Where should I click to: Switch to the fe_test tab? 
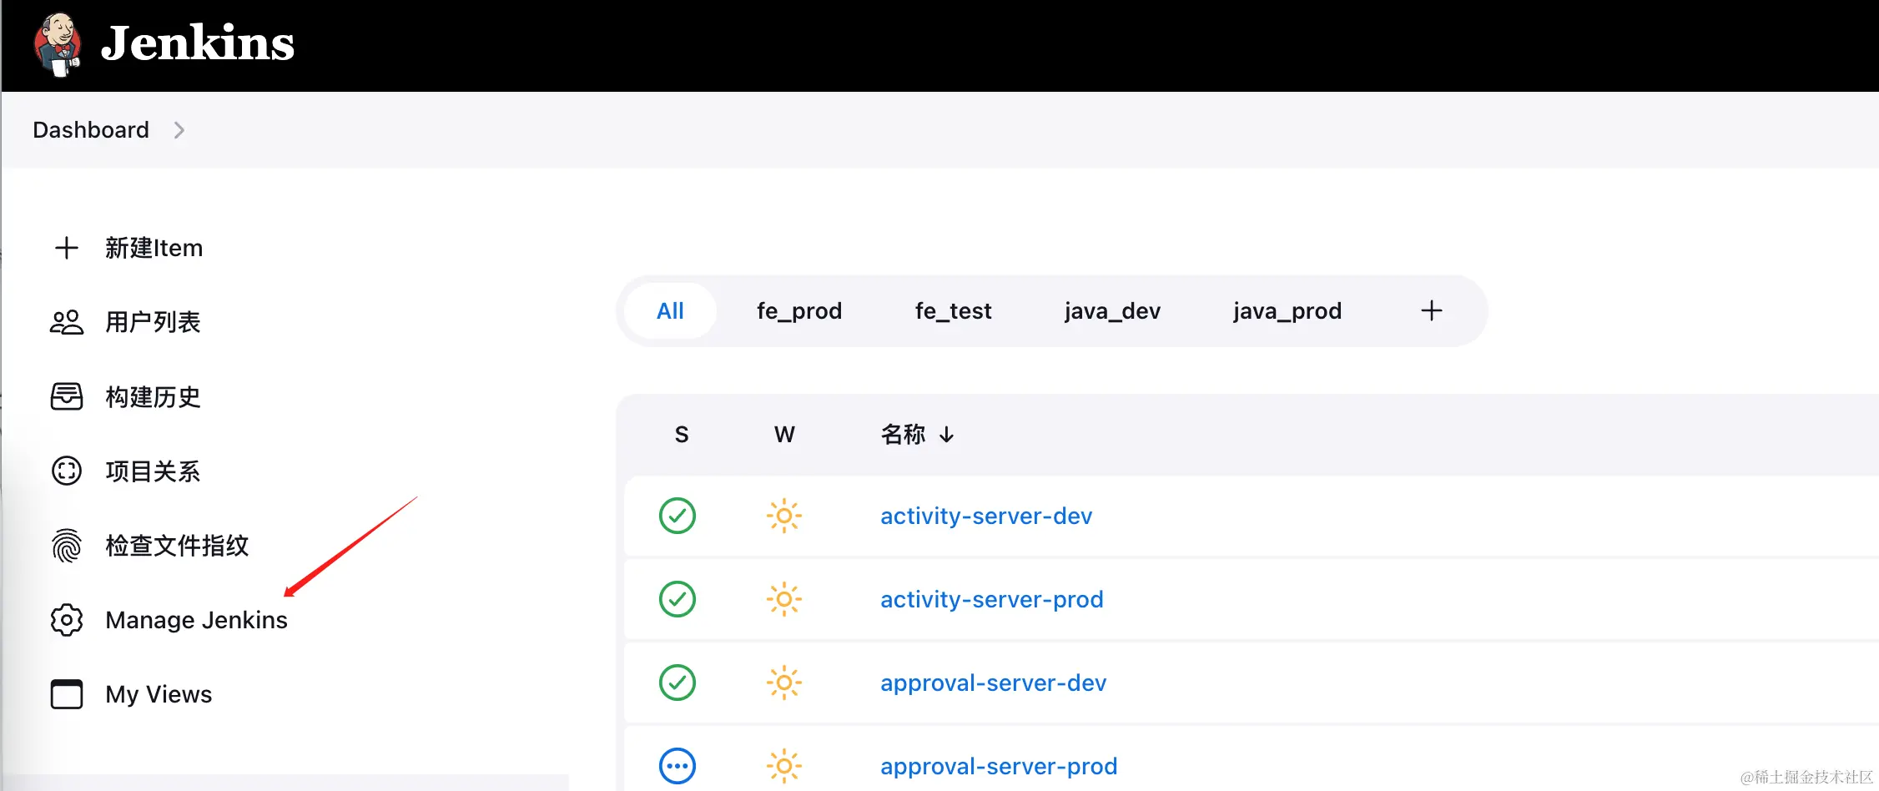tap(953, 311)
